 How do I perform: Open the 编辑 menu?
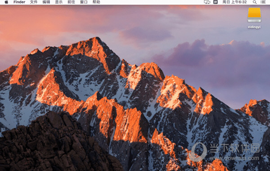[x=46, y=2]
